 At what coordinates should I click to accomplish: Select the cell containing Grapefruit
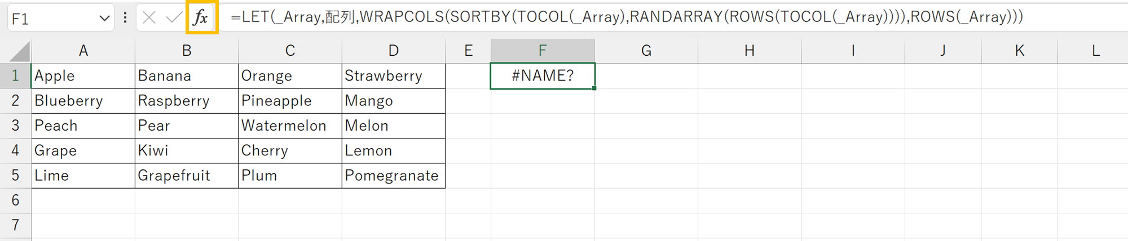[x=186, y=175]
